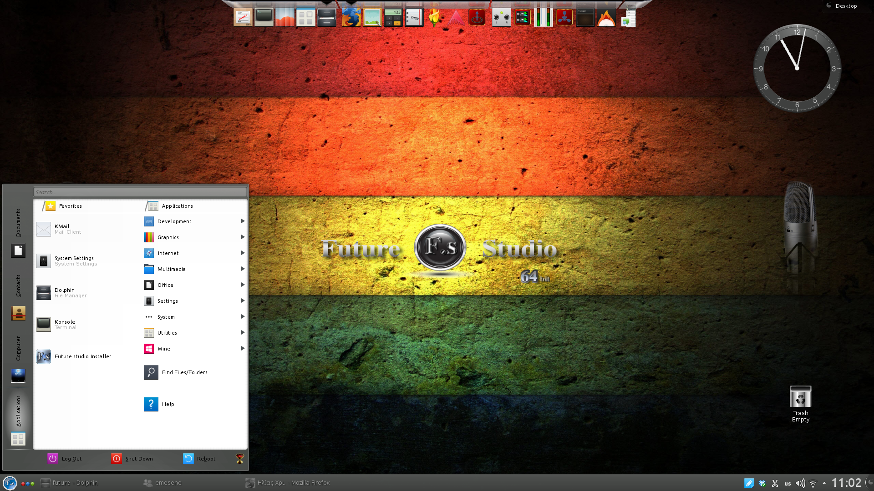Click the virtual desktop pager dots
Screen dimensions: 874x491
click(28, 483)
